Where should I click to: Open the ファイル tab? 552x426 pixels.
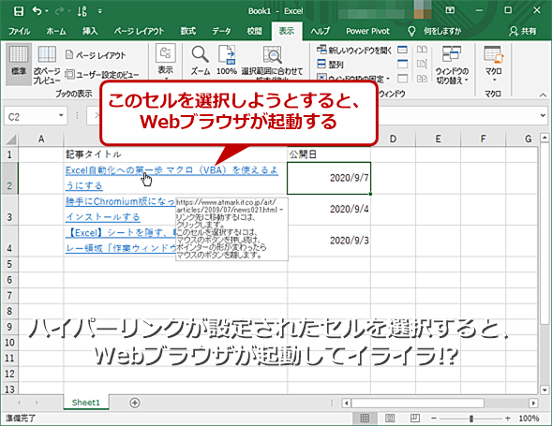coord(19,31)
